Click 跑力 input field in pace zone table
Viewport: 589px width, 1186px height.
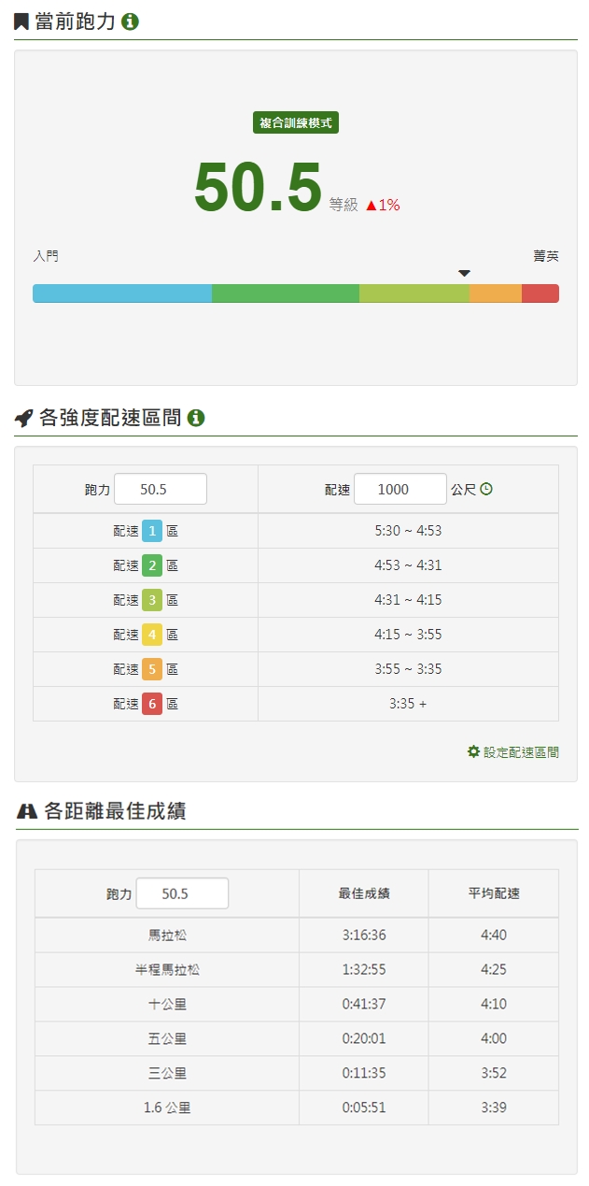tap(160, 489)
